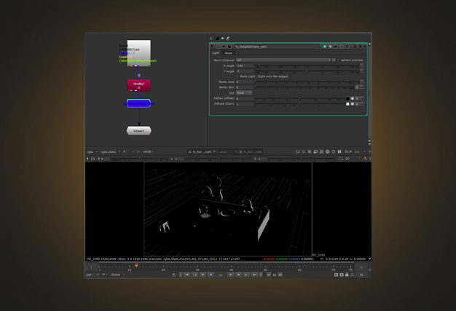Viewport: 456px width, 311px height.
Task: Click the X angle animation curve icon
Action: pos(362,66)
